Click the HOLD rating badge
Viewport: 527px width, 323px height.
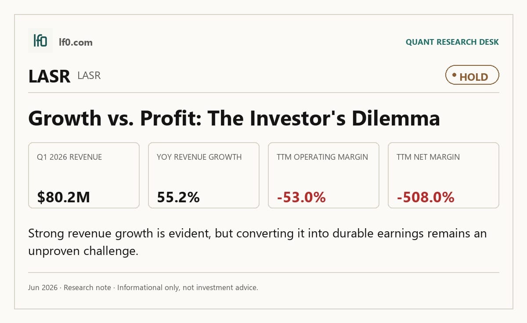pos(472,75)
